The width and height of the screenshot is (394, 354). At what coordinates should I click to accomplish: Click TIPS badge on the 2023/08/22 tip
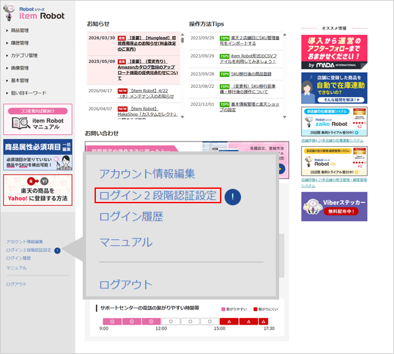[225, 87]
